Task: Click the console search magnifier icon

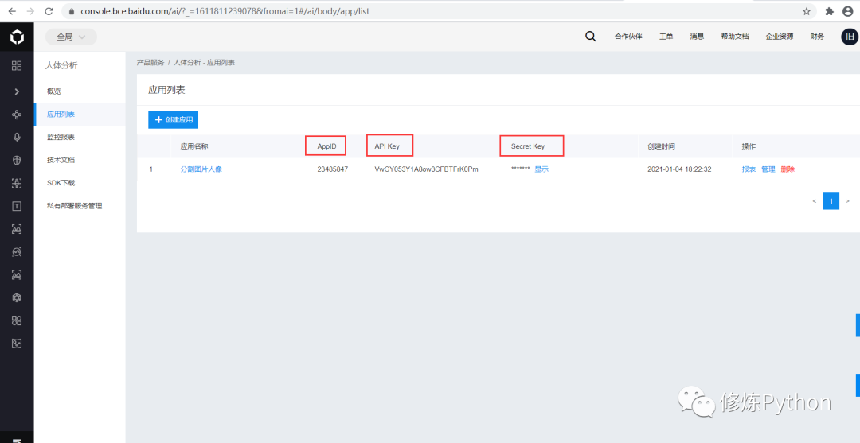Action: (x=590, y=37)
